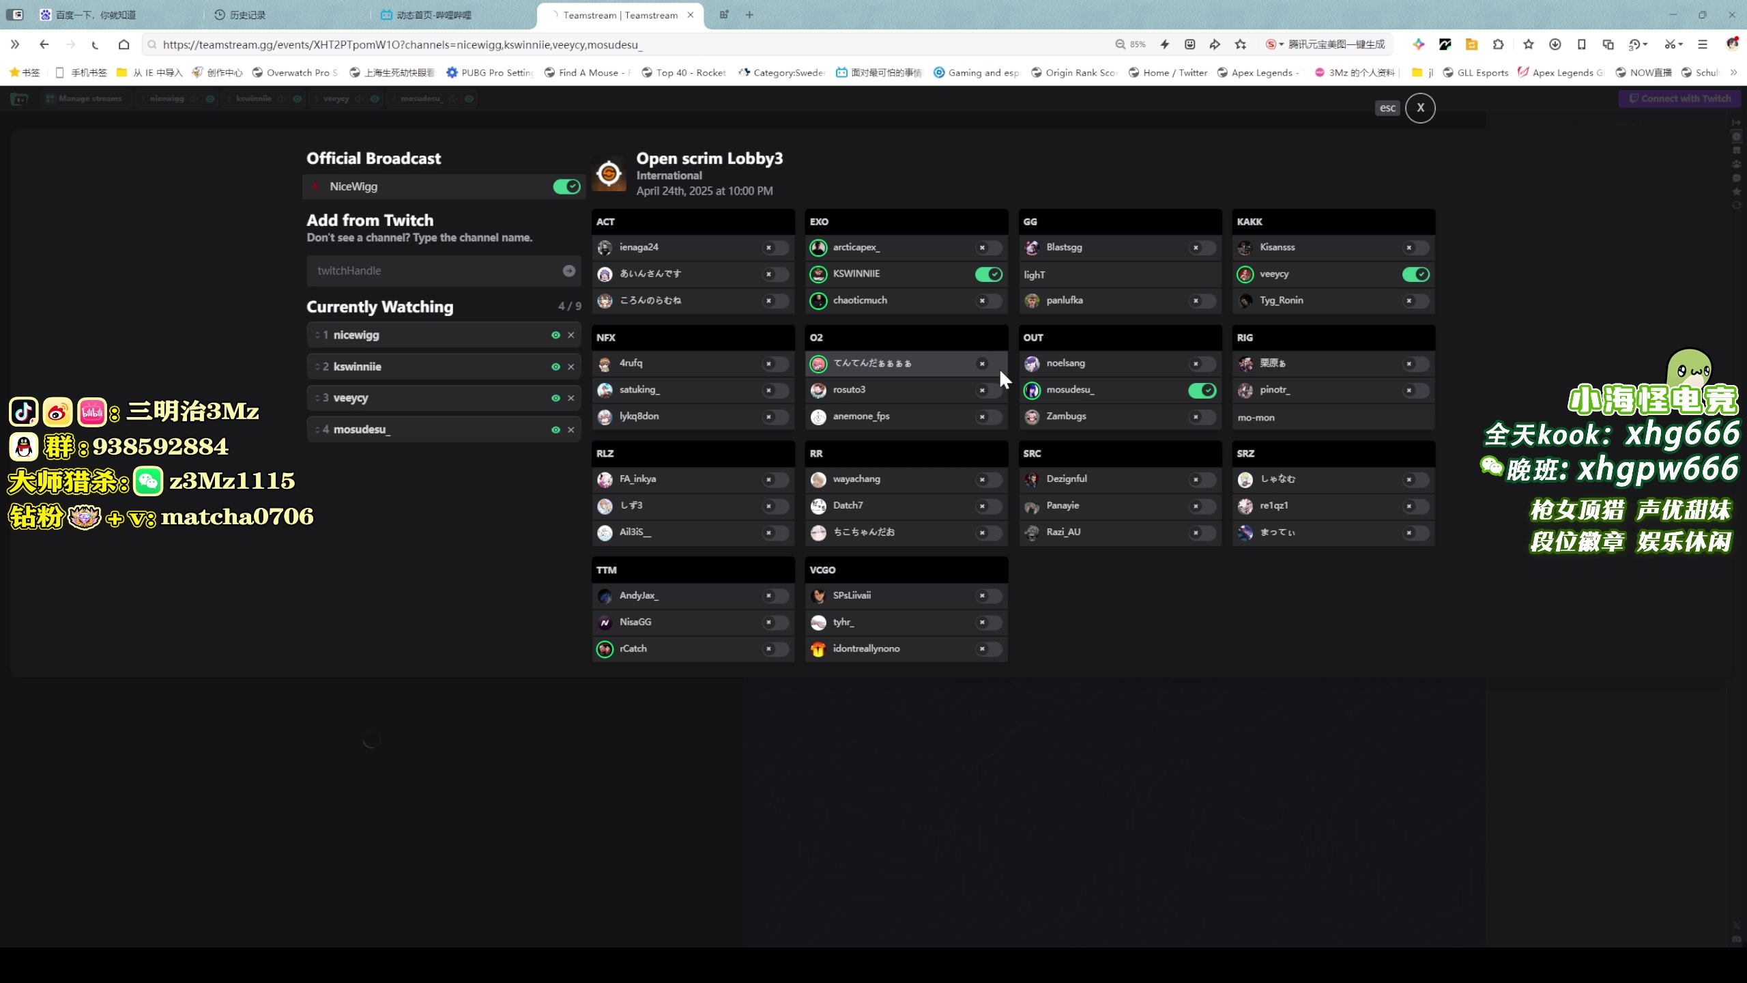Image resolution: width=1747 pixels, height=983 pixels.
Task: Click the browser back arrow
Action: tap(44, 44)
